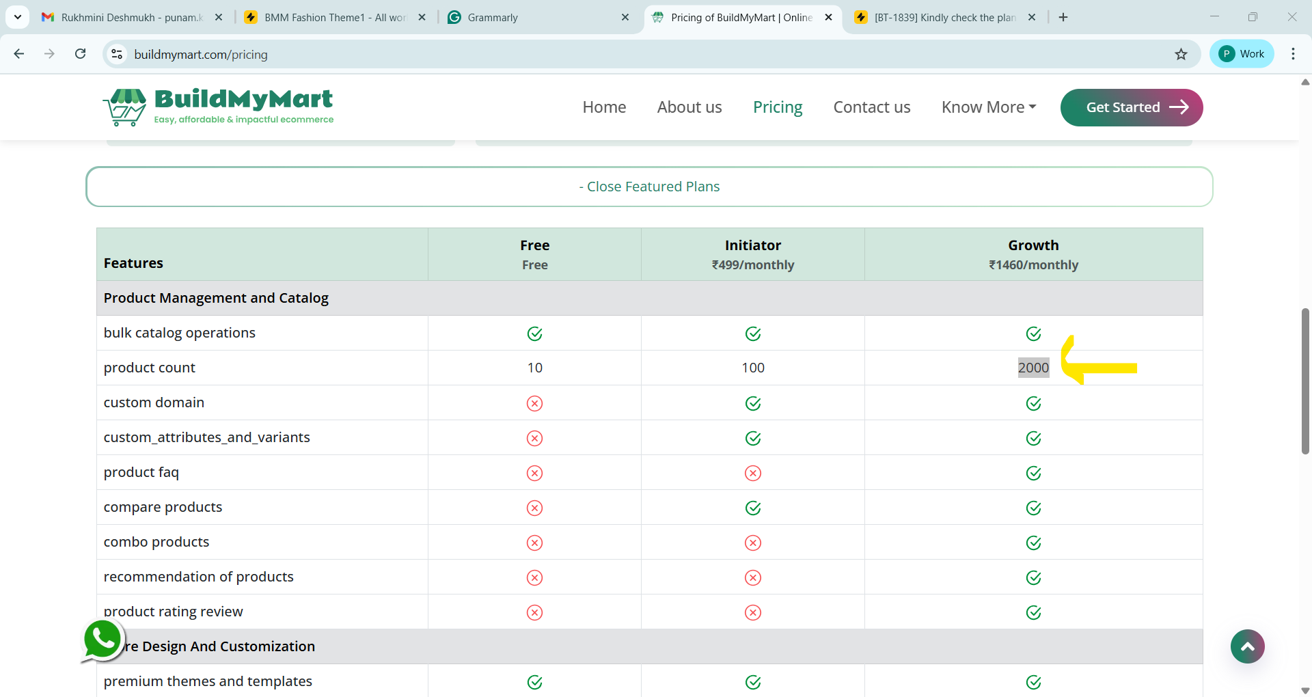Click the Free cross for custom domain
The height and width of the screenshot is (697, 1312).
535,403
